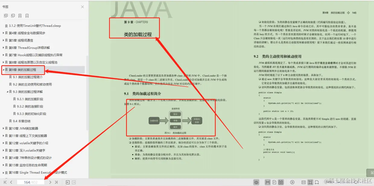Image resolution: width=374 pixels, height=186 pixels.
Task: Click the go back to previous view icon
Action: point(68,182)
